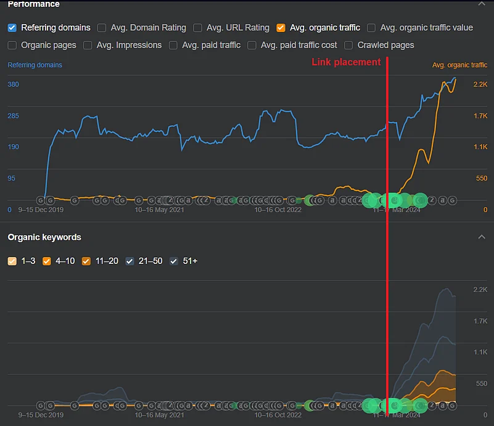Collapse the Organic keywords section chevron
Viewport: 494px width, 426px height.
point(482,237)
